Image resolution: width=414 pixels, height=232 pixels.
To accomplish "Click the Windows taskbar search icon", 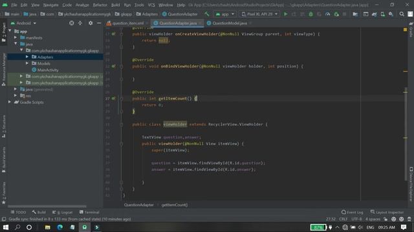I will point(17,227).
